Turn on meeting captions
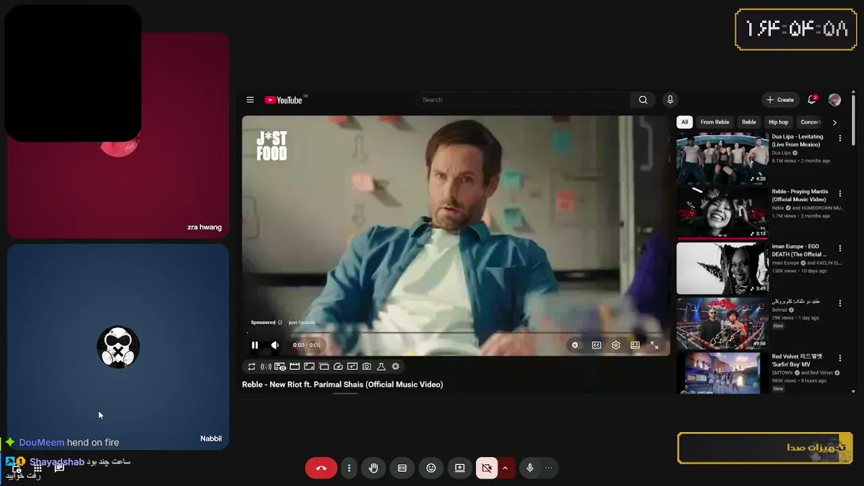 [x=402, y=468]
